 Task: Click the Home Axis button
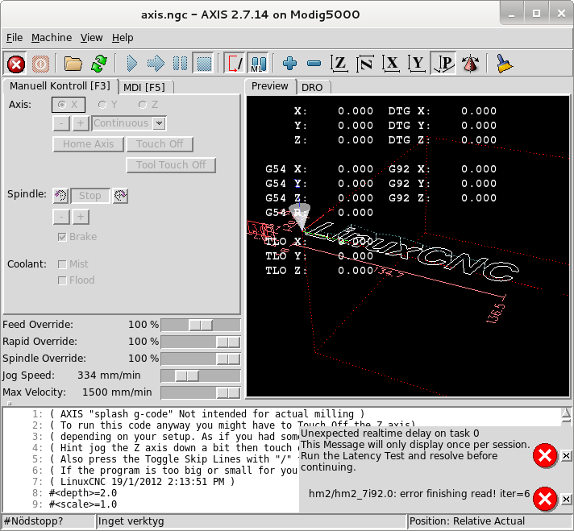88,144
